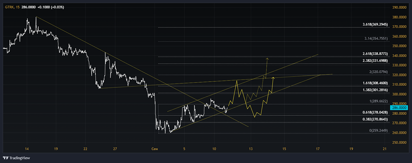Click date label 27 on time axis
412x163 pixels.
coord(115,149)
